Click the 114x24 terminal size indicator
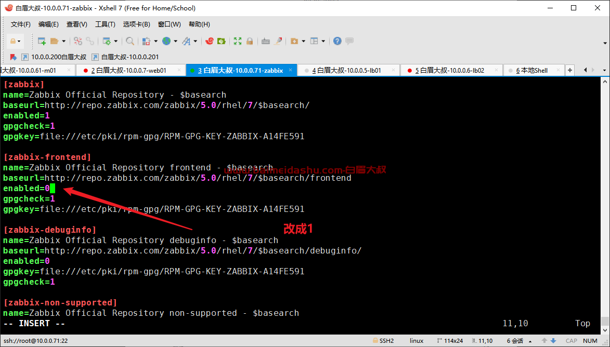Image resolution: width=610 pixels, height=347 pixels. click(450, 341)
